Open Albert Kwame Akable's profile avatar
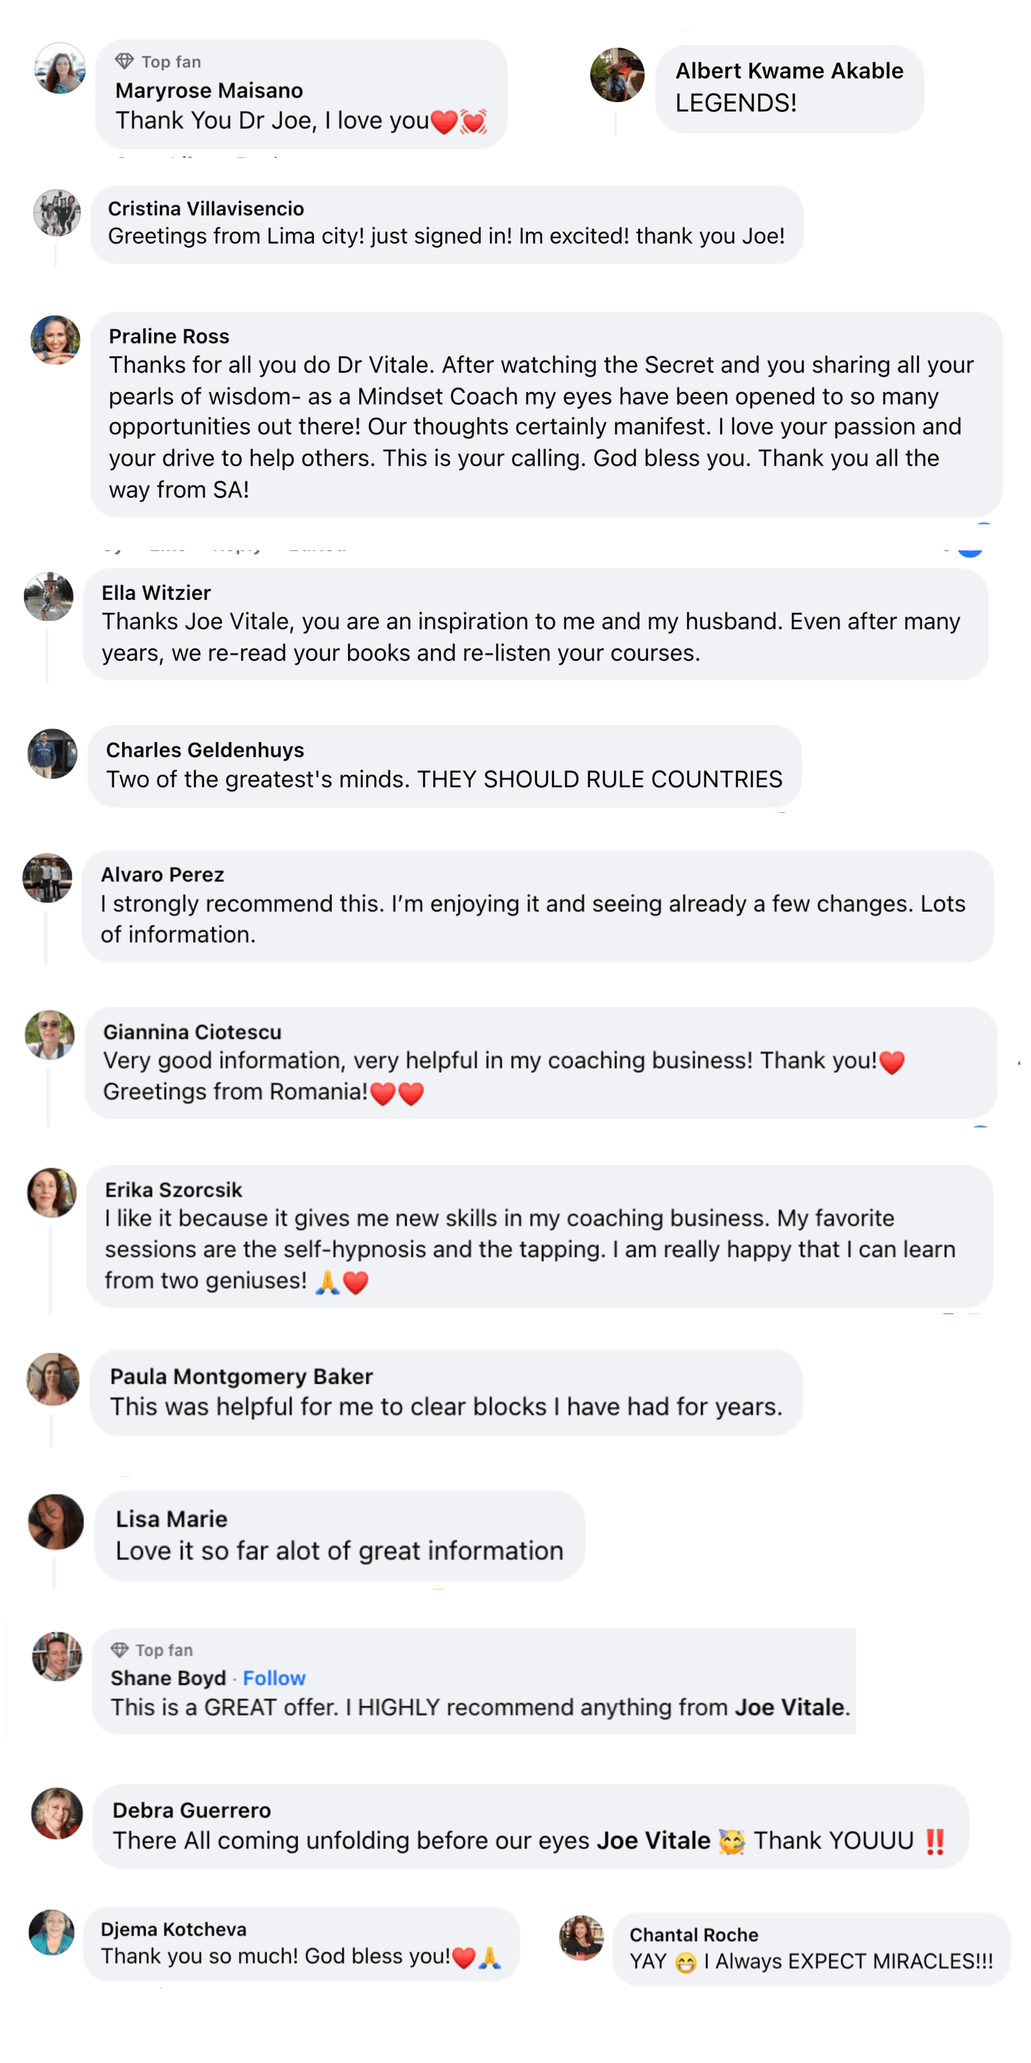This screenshot has height=2063, width=1031. click(617, 75)
